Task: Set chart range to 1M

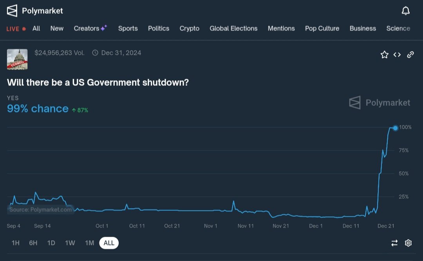Action: 90,243
